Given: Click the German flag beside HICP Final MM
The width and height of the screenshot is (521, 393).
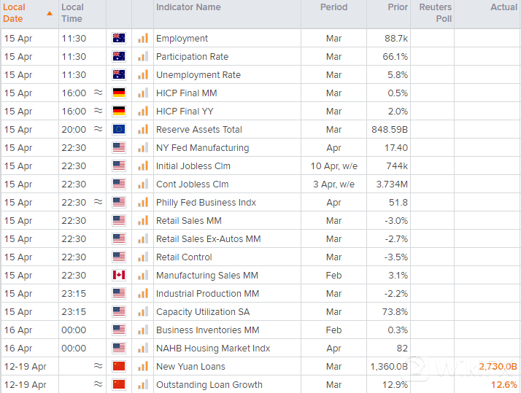Looking at the screenshot, I should [118, 93].
